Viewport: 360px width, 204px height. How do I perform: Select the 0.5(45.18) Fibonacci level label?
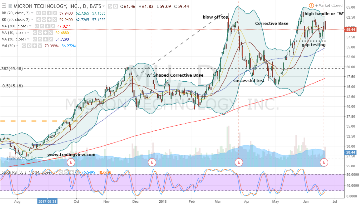point(12,86)
